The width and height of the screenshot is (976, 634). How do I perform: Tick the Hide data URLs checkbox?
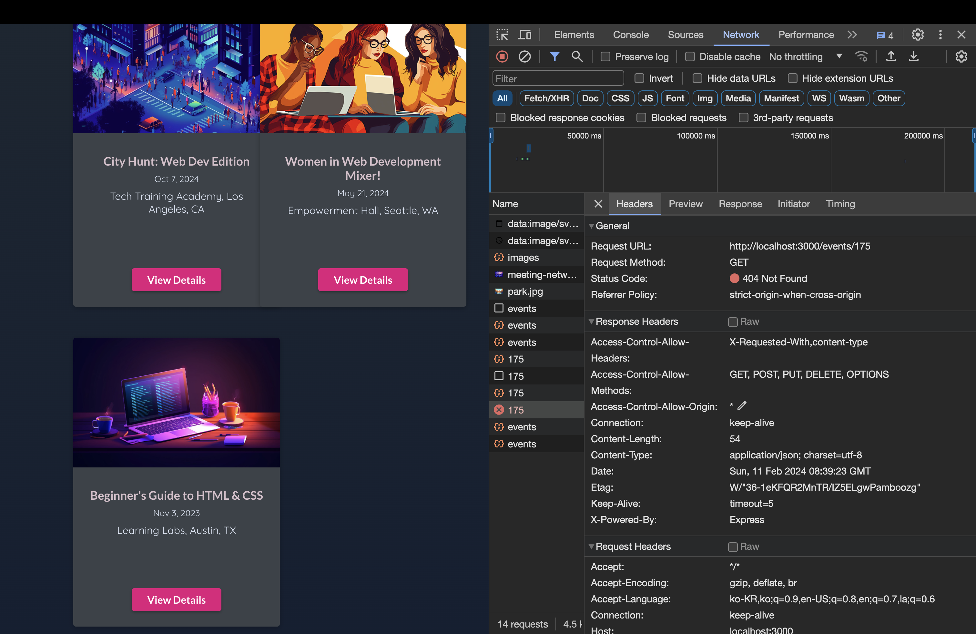tap(697, 78)
